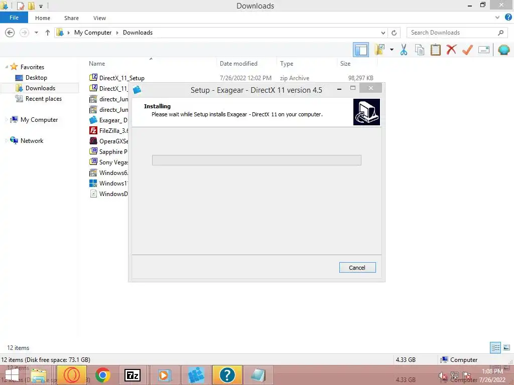
Task: Click the Paste clipboard icon
Action: tap(435, 50)
